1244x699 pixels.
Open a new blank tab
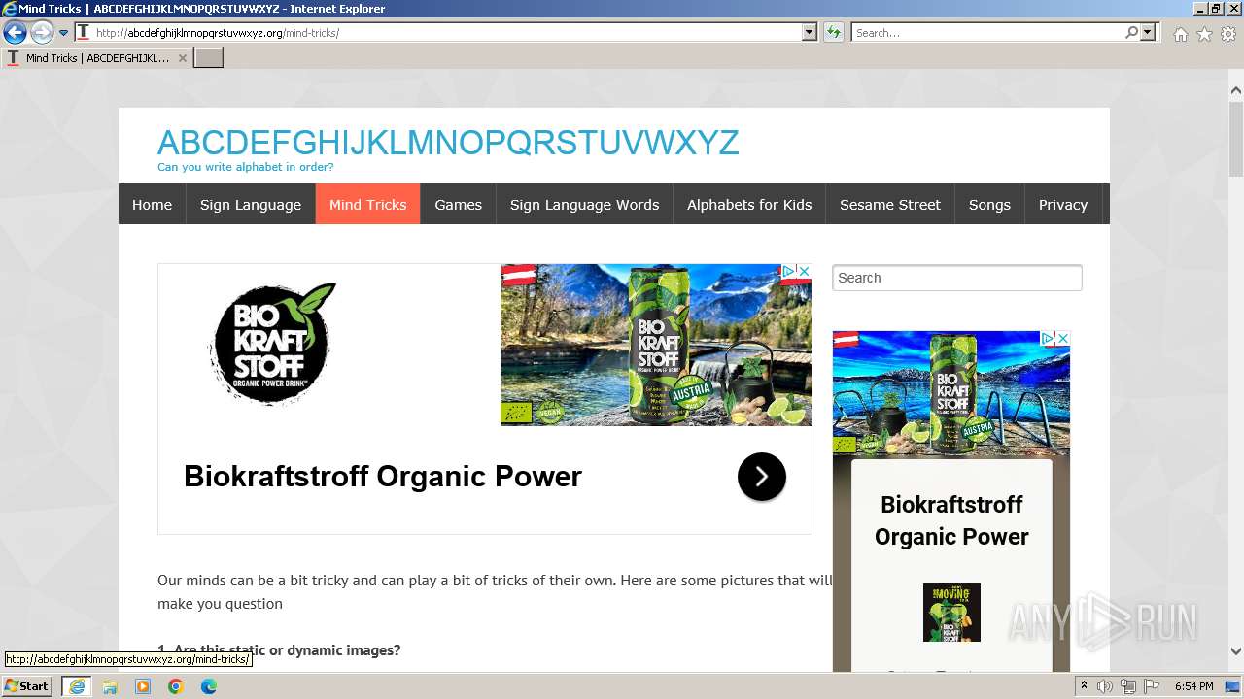pyautogui.click(x=209, y=58)
